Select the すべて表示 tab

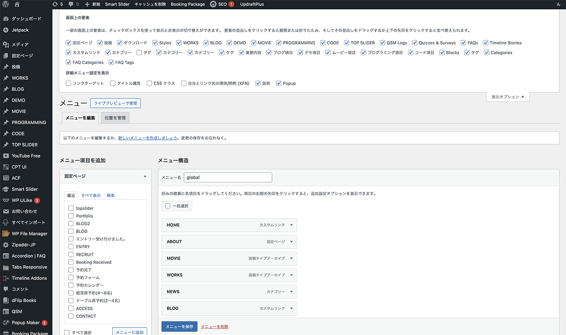(x=91, y=196)
